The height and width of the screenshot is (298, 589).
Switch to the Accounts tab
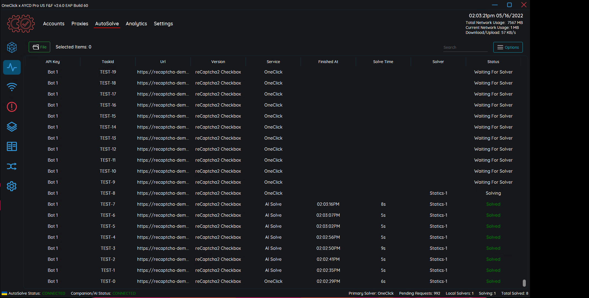coord(54,24)
